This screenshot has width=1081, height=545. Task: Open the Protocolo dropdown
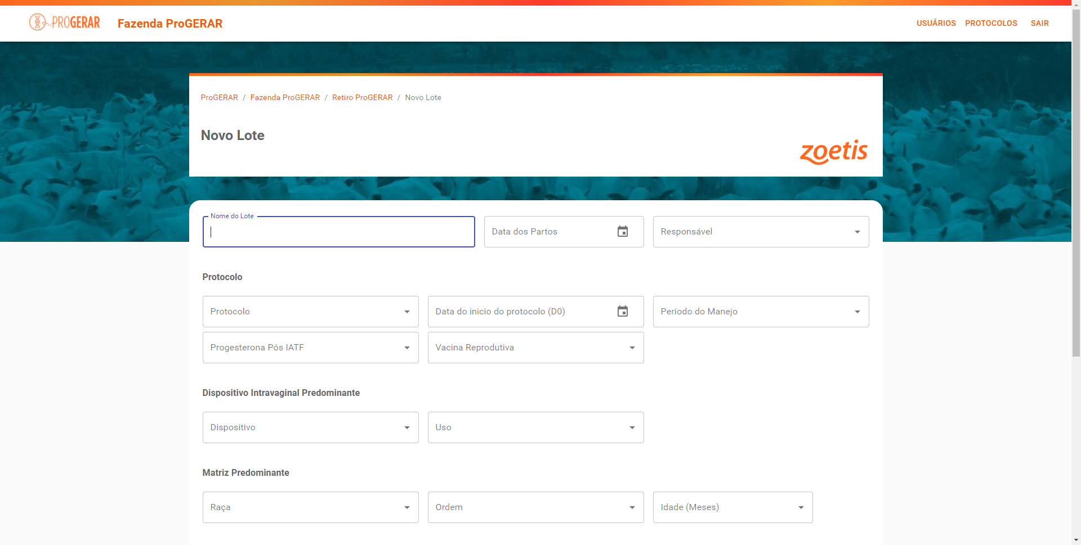coord(310,312)
